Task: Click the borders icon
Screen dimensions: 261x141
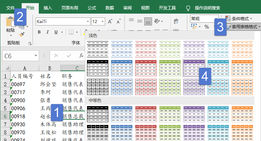Action: coord(71,32)
